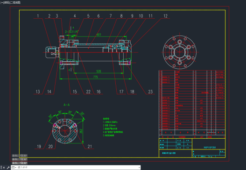This screenshot has width=246, height=170.
Task: Click the hatched A-A section circle
Action: [64, 131]
